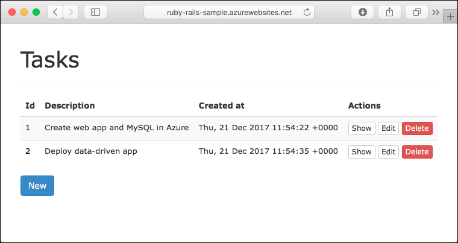458x243 pixels.
Task: Expand the toolbar overflow chevrons
Action: [436, 12]
